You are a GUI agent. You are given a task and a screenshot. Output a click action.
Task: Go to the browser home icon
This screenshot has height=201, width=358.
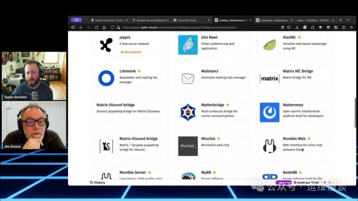104,27
